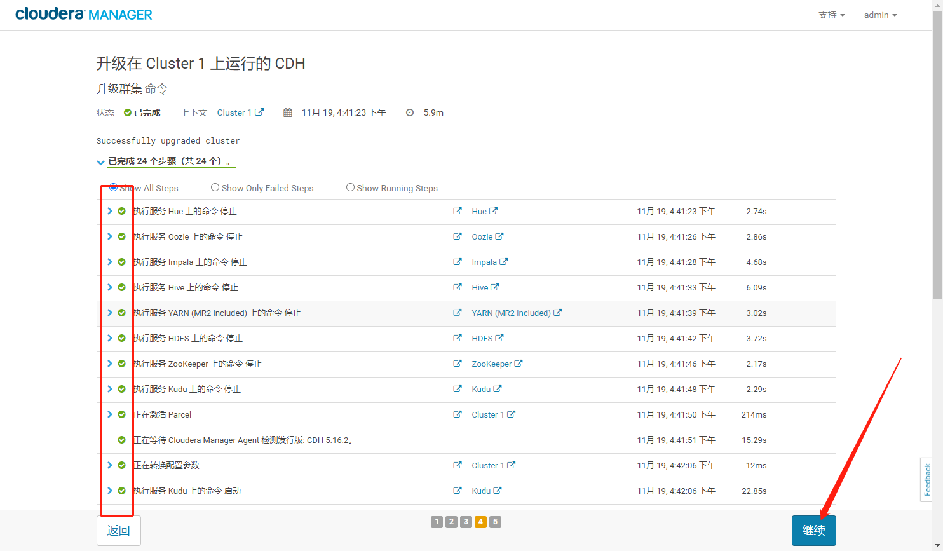Go to wizard step 1
This screenshot has height=551, width=943.
coord(437,522)
